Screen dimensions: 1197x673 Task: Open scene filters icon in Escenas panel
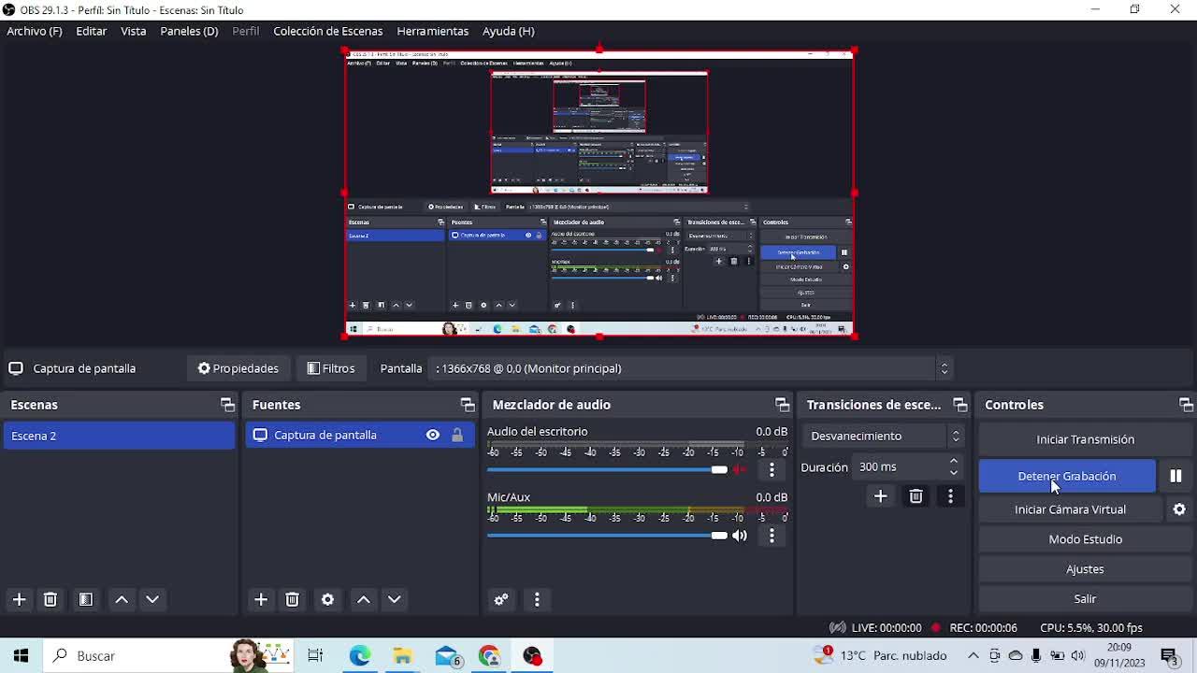tap(86, 599)
